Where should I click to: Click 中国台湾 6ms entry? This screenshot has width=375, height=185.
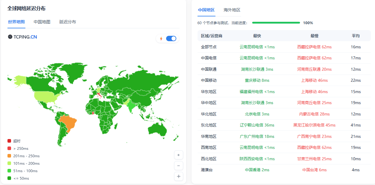[314, 170]
